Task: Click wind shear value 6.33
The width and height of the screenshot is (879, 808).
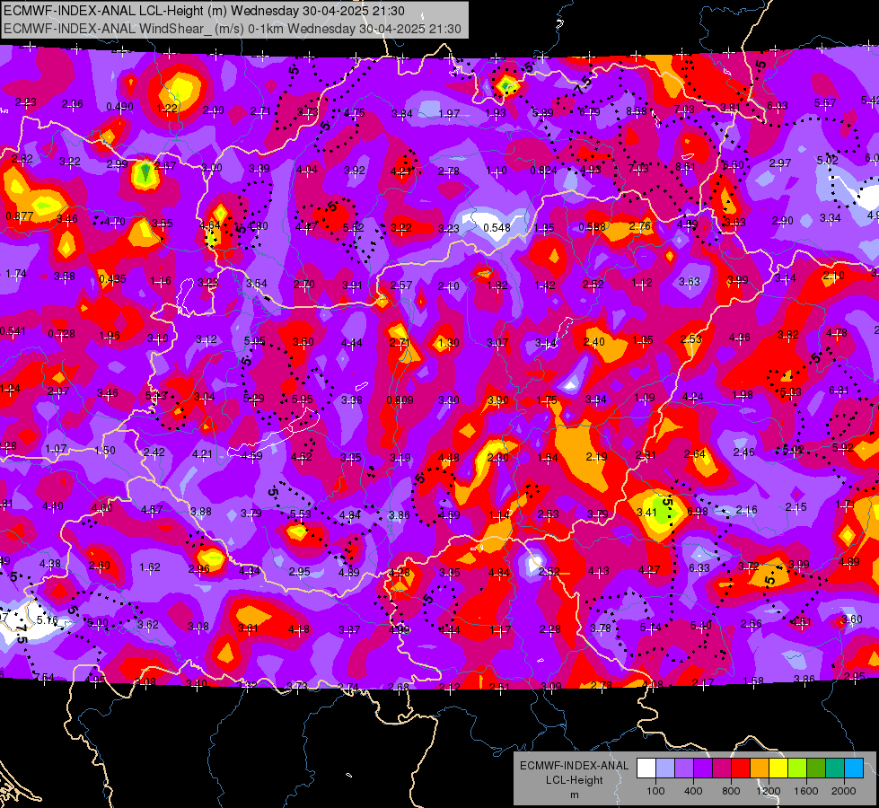Action: (699, 568)
